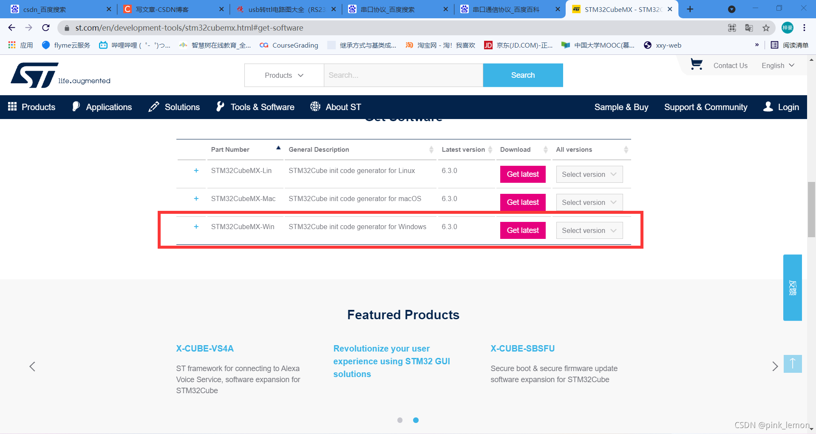Viewport: 816px width, 434px height.
Task: Open Select version dropdown for macOS
Action: (589, 202)
